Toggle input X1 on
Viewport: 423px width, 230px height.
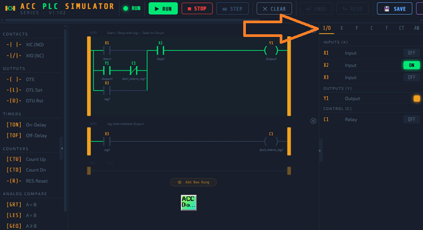click(411, 53)
